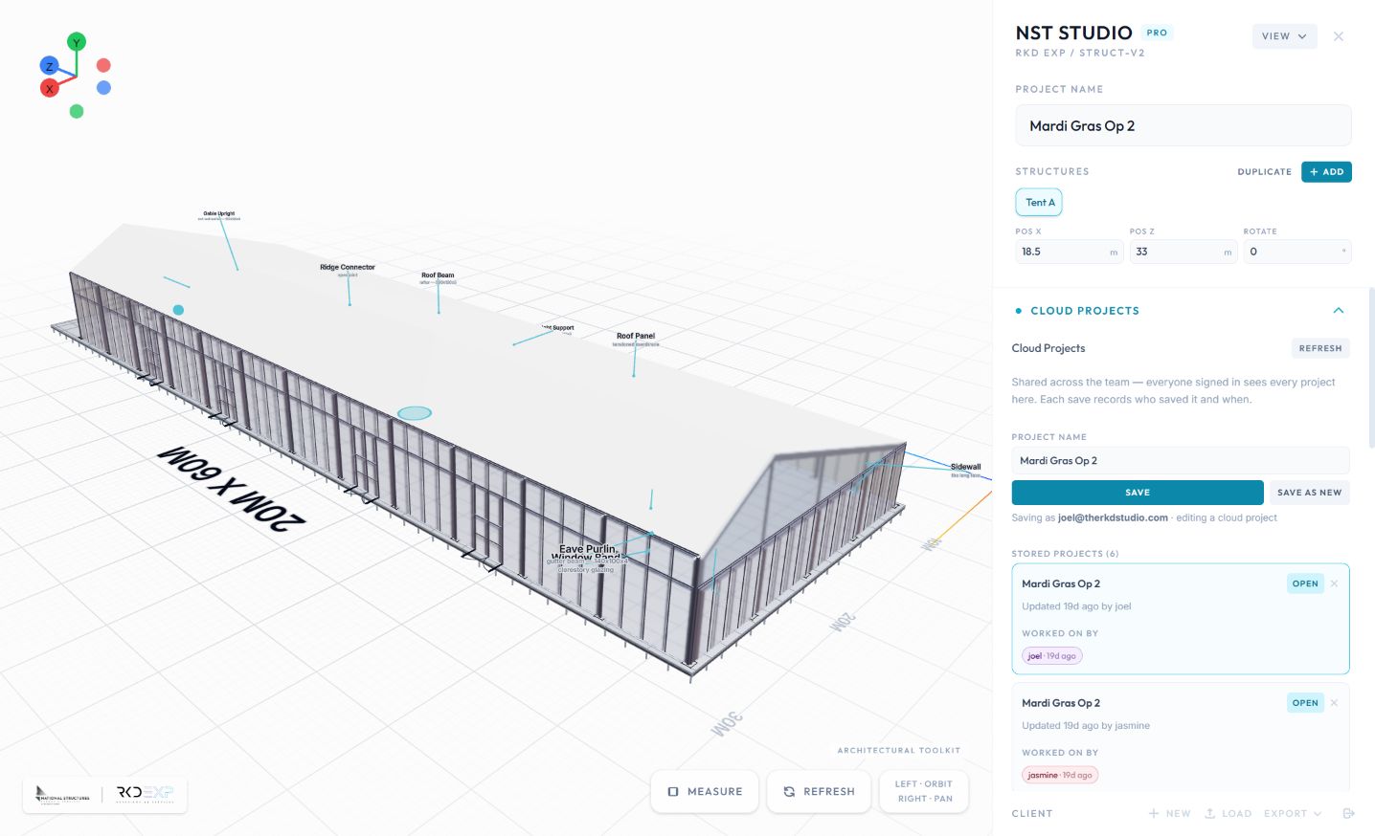
Task: Open the VIEW dropdown
Action: (x=1284, y=36)
